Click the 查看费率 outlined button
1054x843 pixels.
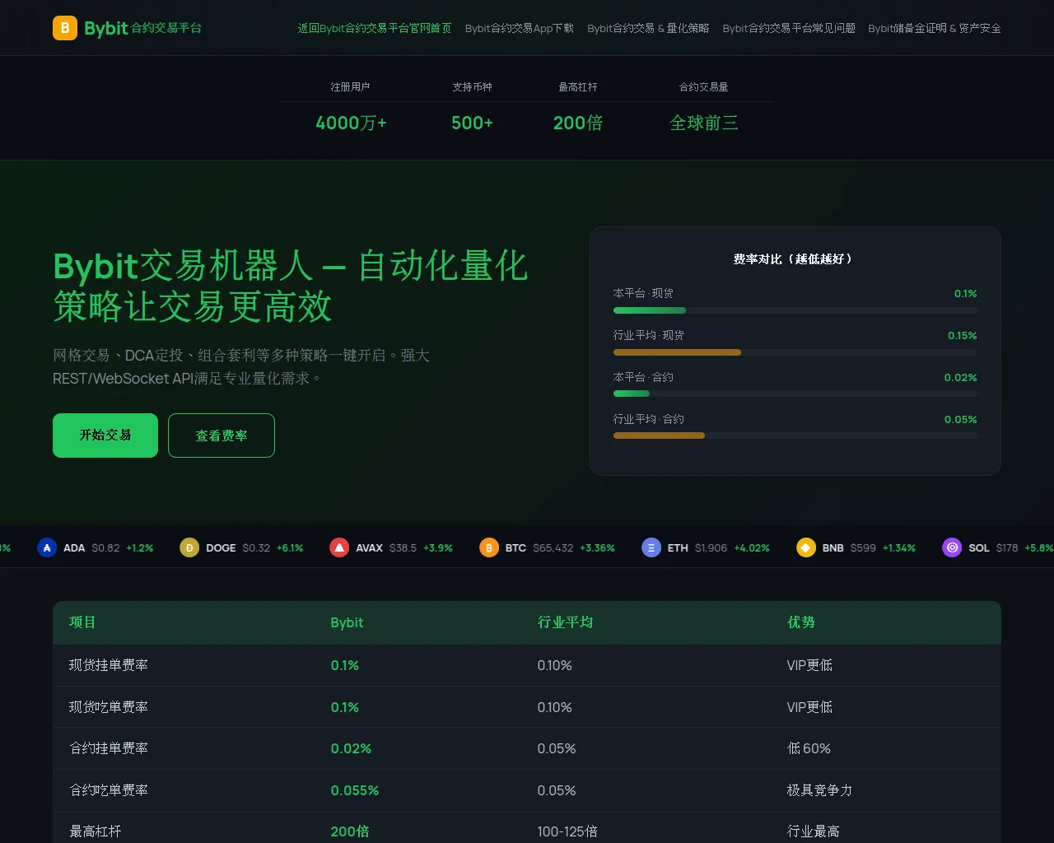222,435
